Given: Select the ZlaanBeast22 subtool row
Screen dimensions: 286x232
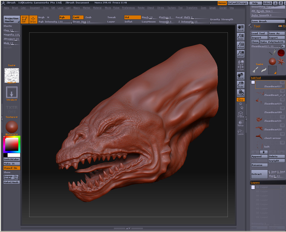Looking at the screenshot, I should [x=270, y=128].
